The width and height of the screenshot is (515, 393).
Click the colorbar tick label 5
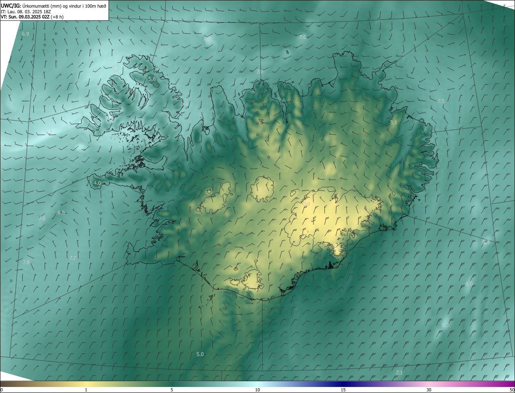172,390
